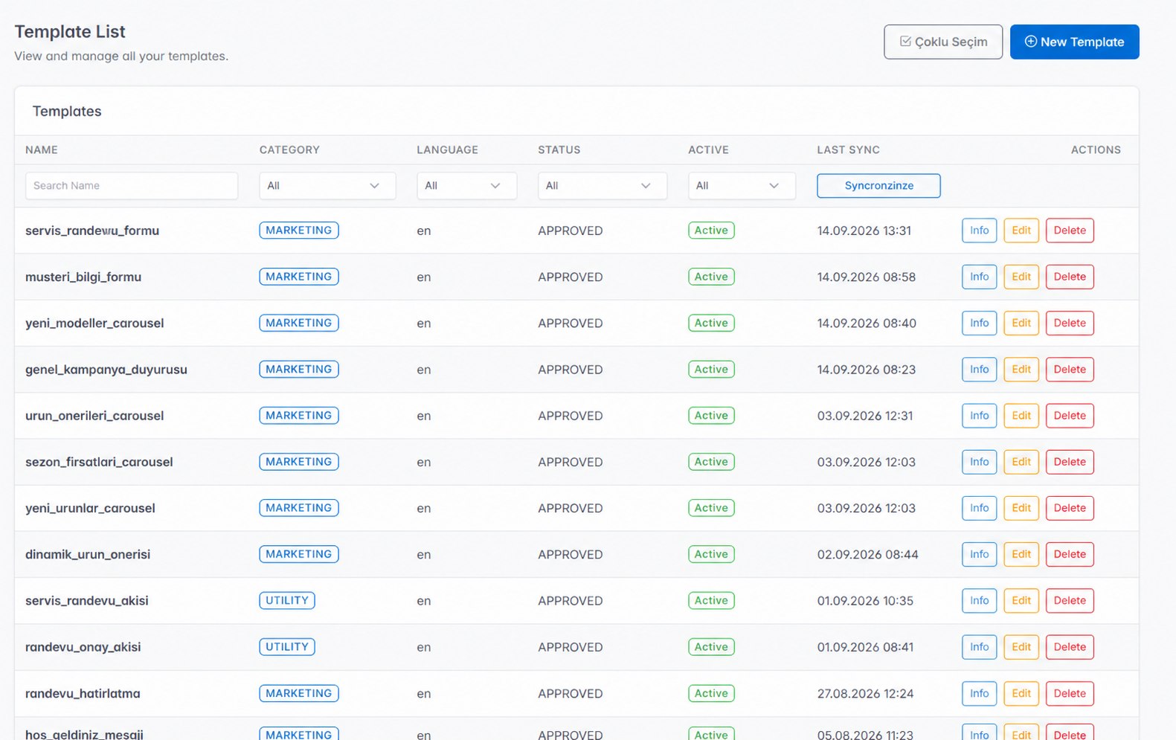Viewport: 1176px width, 740px height.
Task: Edit the yeni_urunlar_carousel template
Action: click(x=1021, y=508)
